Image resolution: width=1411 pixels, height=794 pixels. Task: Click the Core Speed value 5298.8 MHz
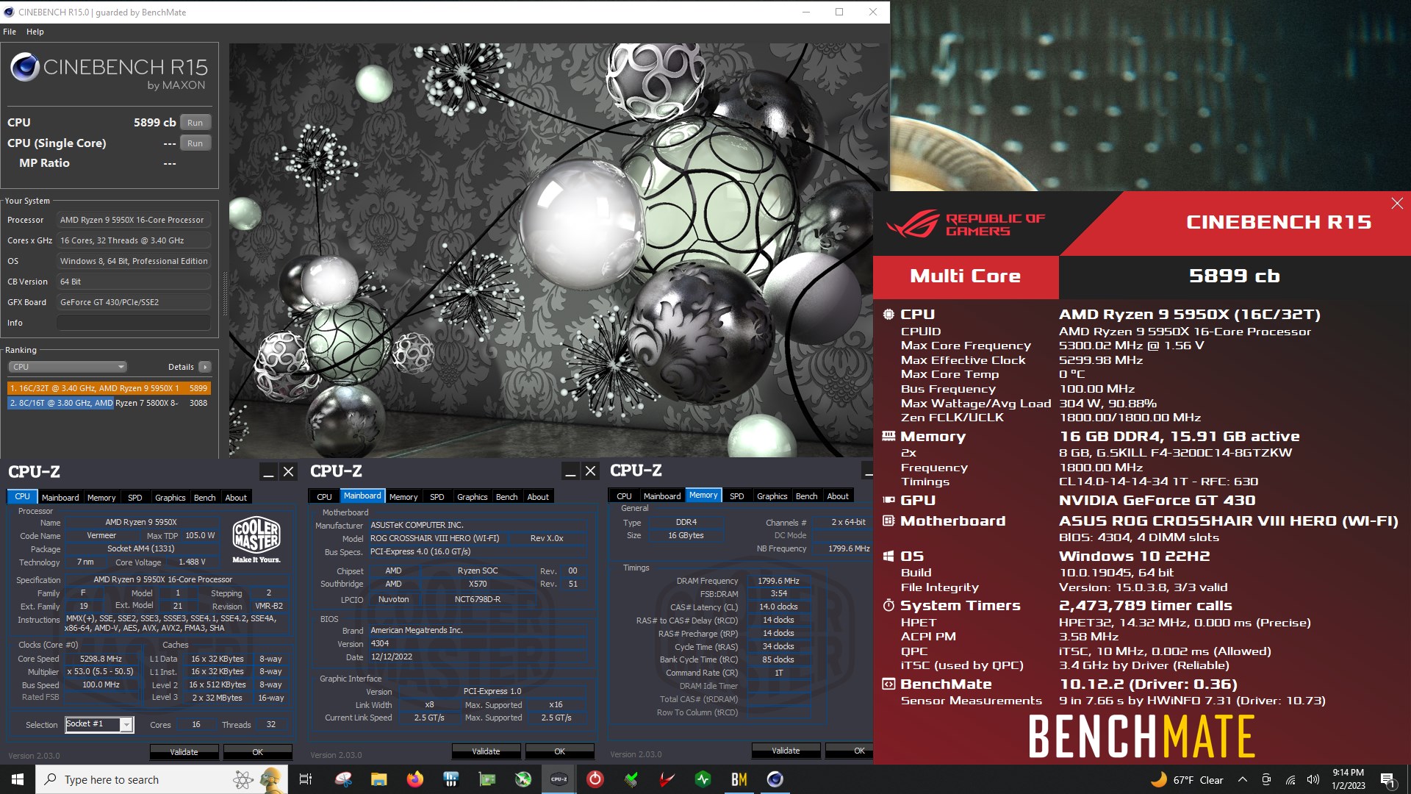[101, 659]
